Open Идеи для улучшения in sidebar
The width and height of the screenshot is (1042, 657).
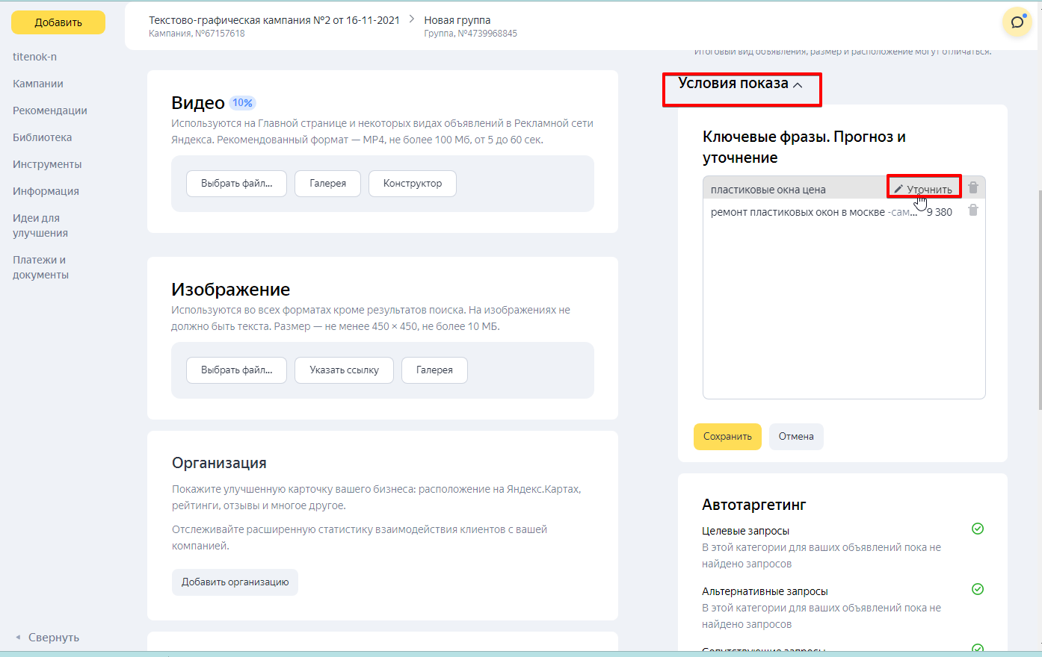(40, 225)
